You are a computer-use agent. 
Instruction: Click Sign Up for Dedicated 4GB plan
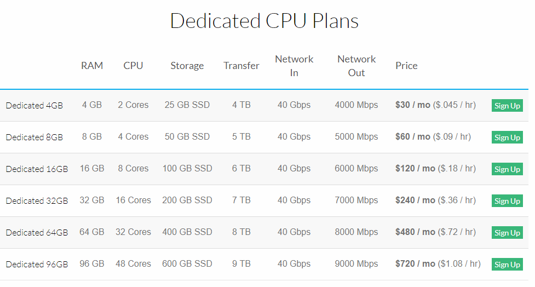tap(507, 106)
